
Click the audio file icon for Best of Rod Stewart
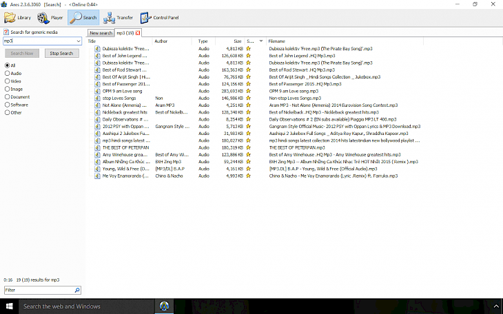pyautogui.click(x=97, y=70)
